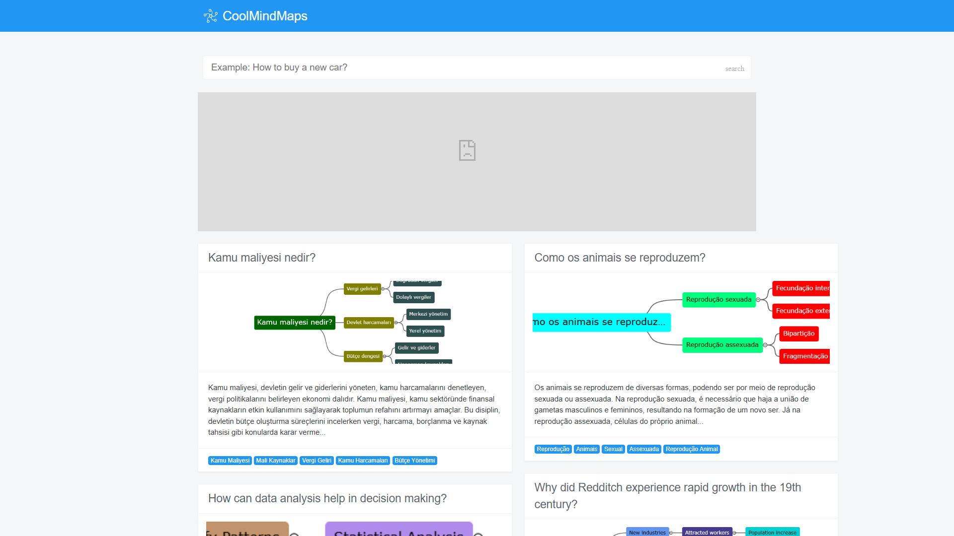Click the 'Bipartição' red node
954x536 pixels.
[799, 334]
